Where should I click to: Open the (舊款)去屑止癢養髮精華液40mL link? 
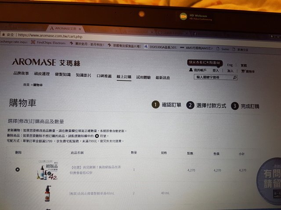[x=92, y=193]
